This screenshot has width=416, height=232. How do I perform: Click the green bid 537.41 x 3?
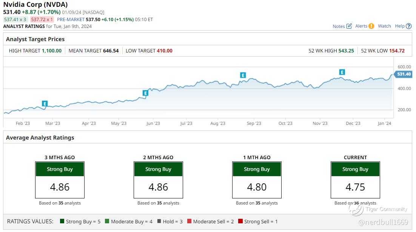pyautogui.click(x=15, y=19)
